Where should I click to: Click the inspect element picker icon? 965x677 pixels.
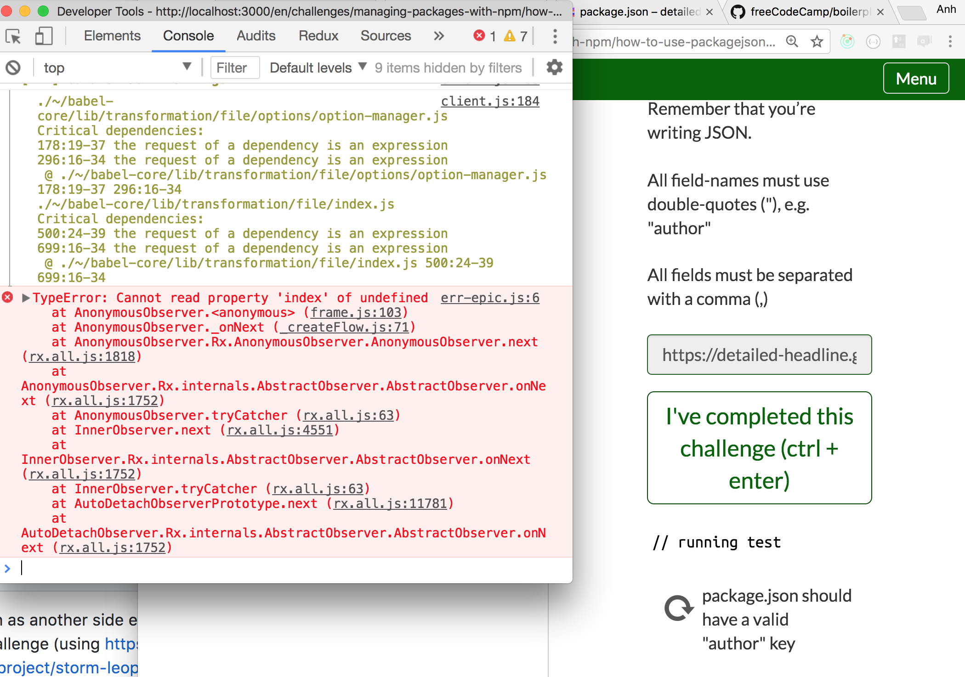(13, 36)
